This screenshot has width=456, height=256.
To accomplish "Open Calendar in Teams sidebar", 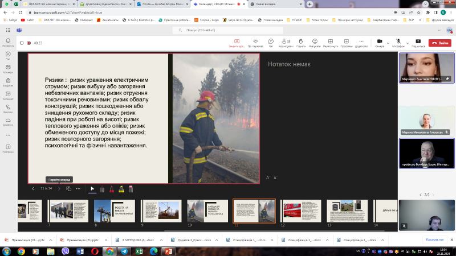I will 8,96.
